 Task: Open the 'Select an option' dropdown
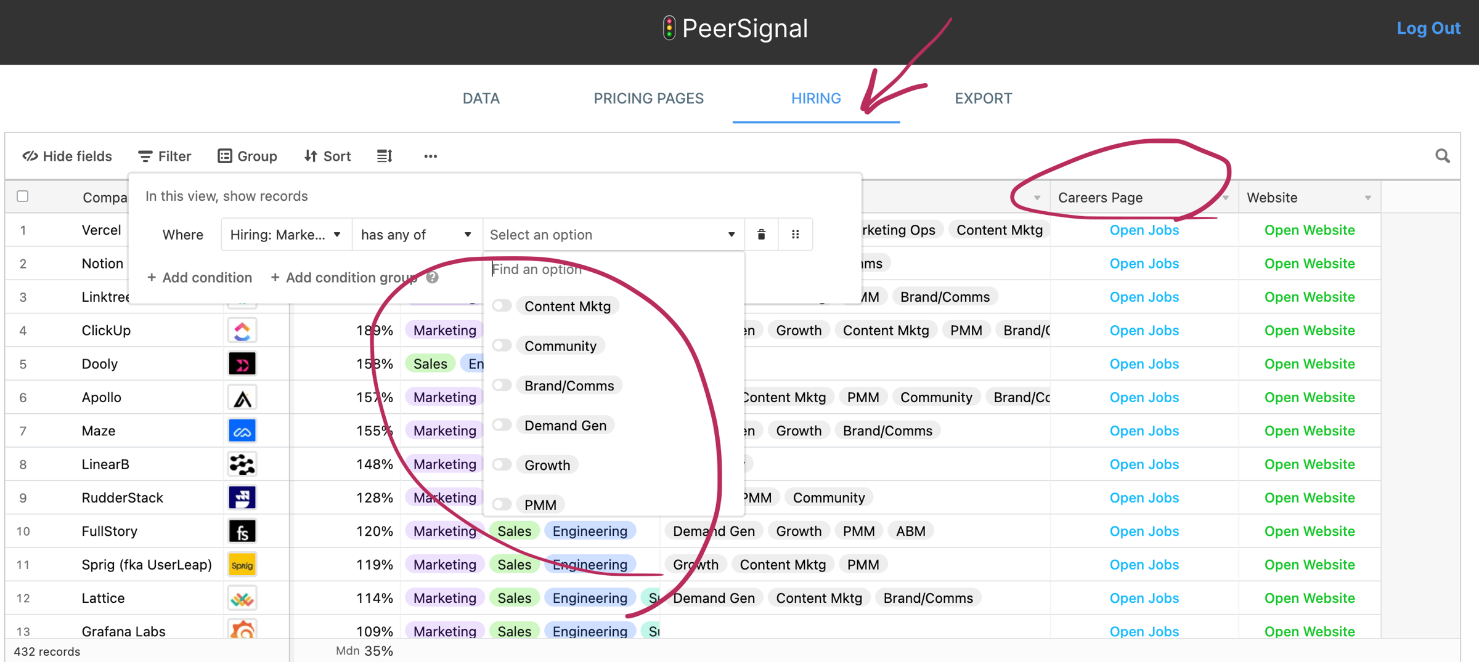click(x=613, y=235)
